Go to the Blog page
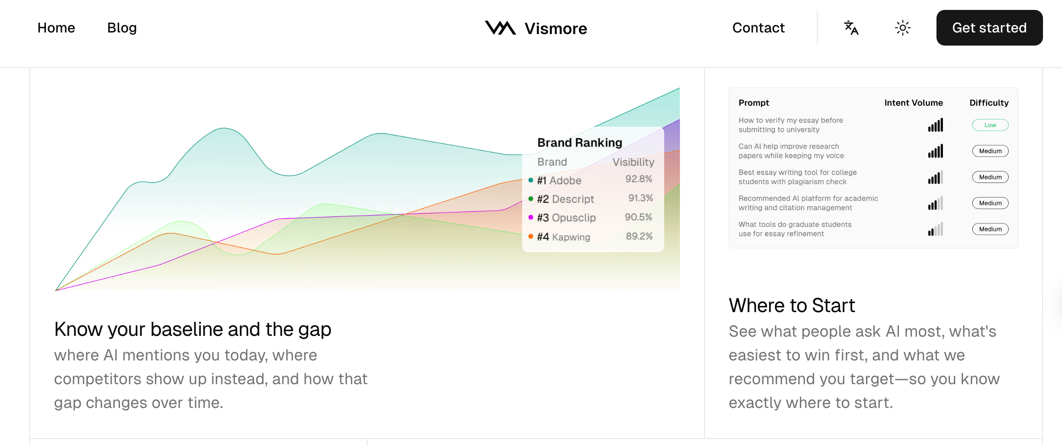The width and height of the screenshot is (1062, 446). [122, 28]
